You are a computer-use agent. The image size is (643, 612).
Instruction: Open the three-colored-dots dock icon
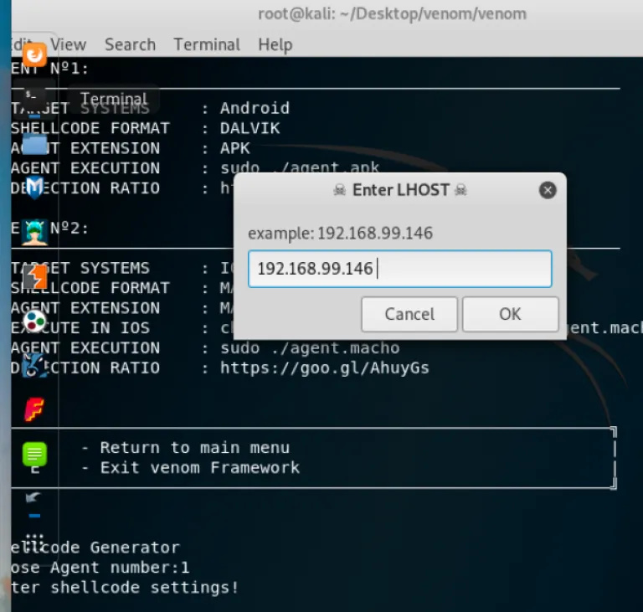coord(34,321)
